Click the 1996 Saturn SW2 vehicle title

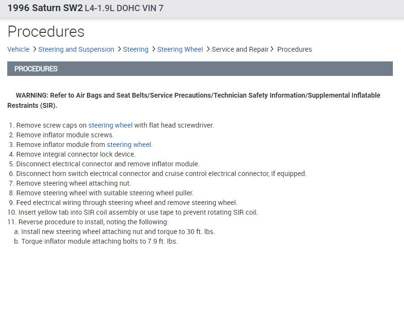[45, 8]
